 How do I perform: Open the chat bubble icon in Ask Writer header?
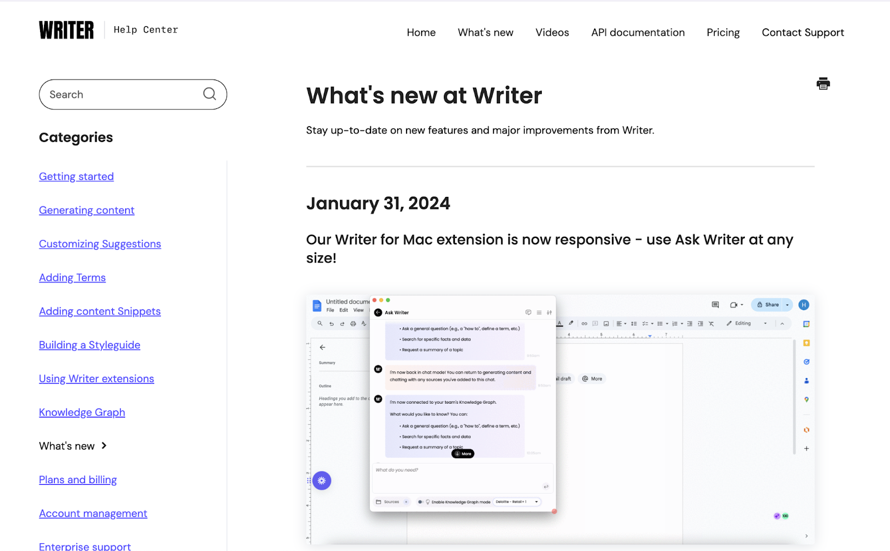[528, 312]
